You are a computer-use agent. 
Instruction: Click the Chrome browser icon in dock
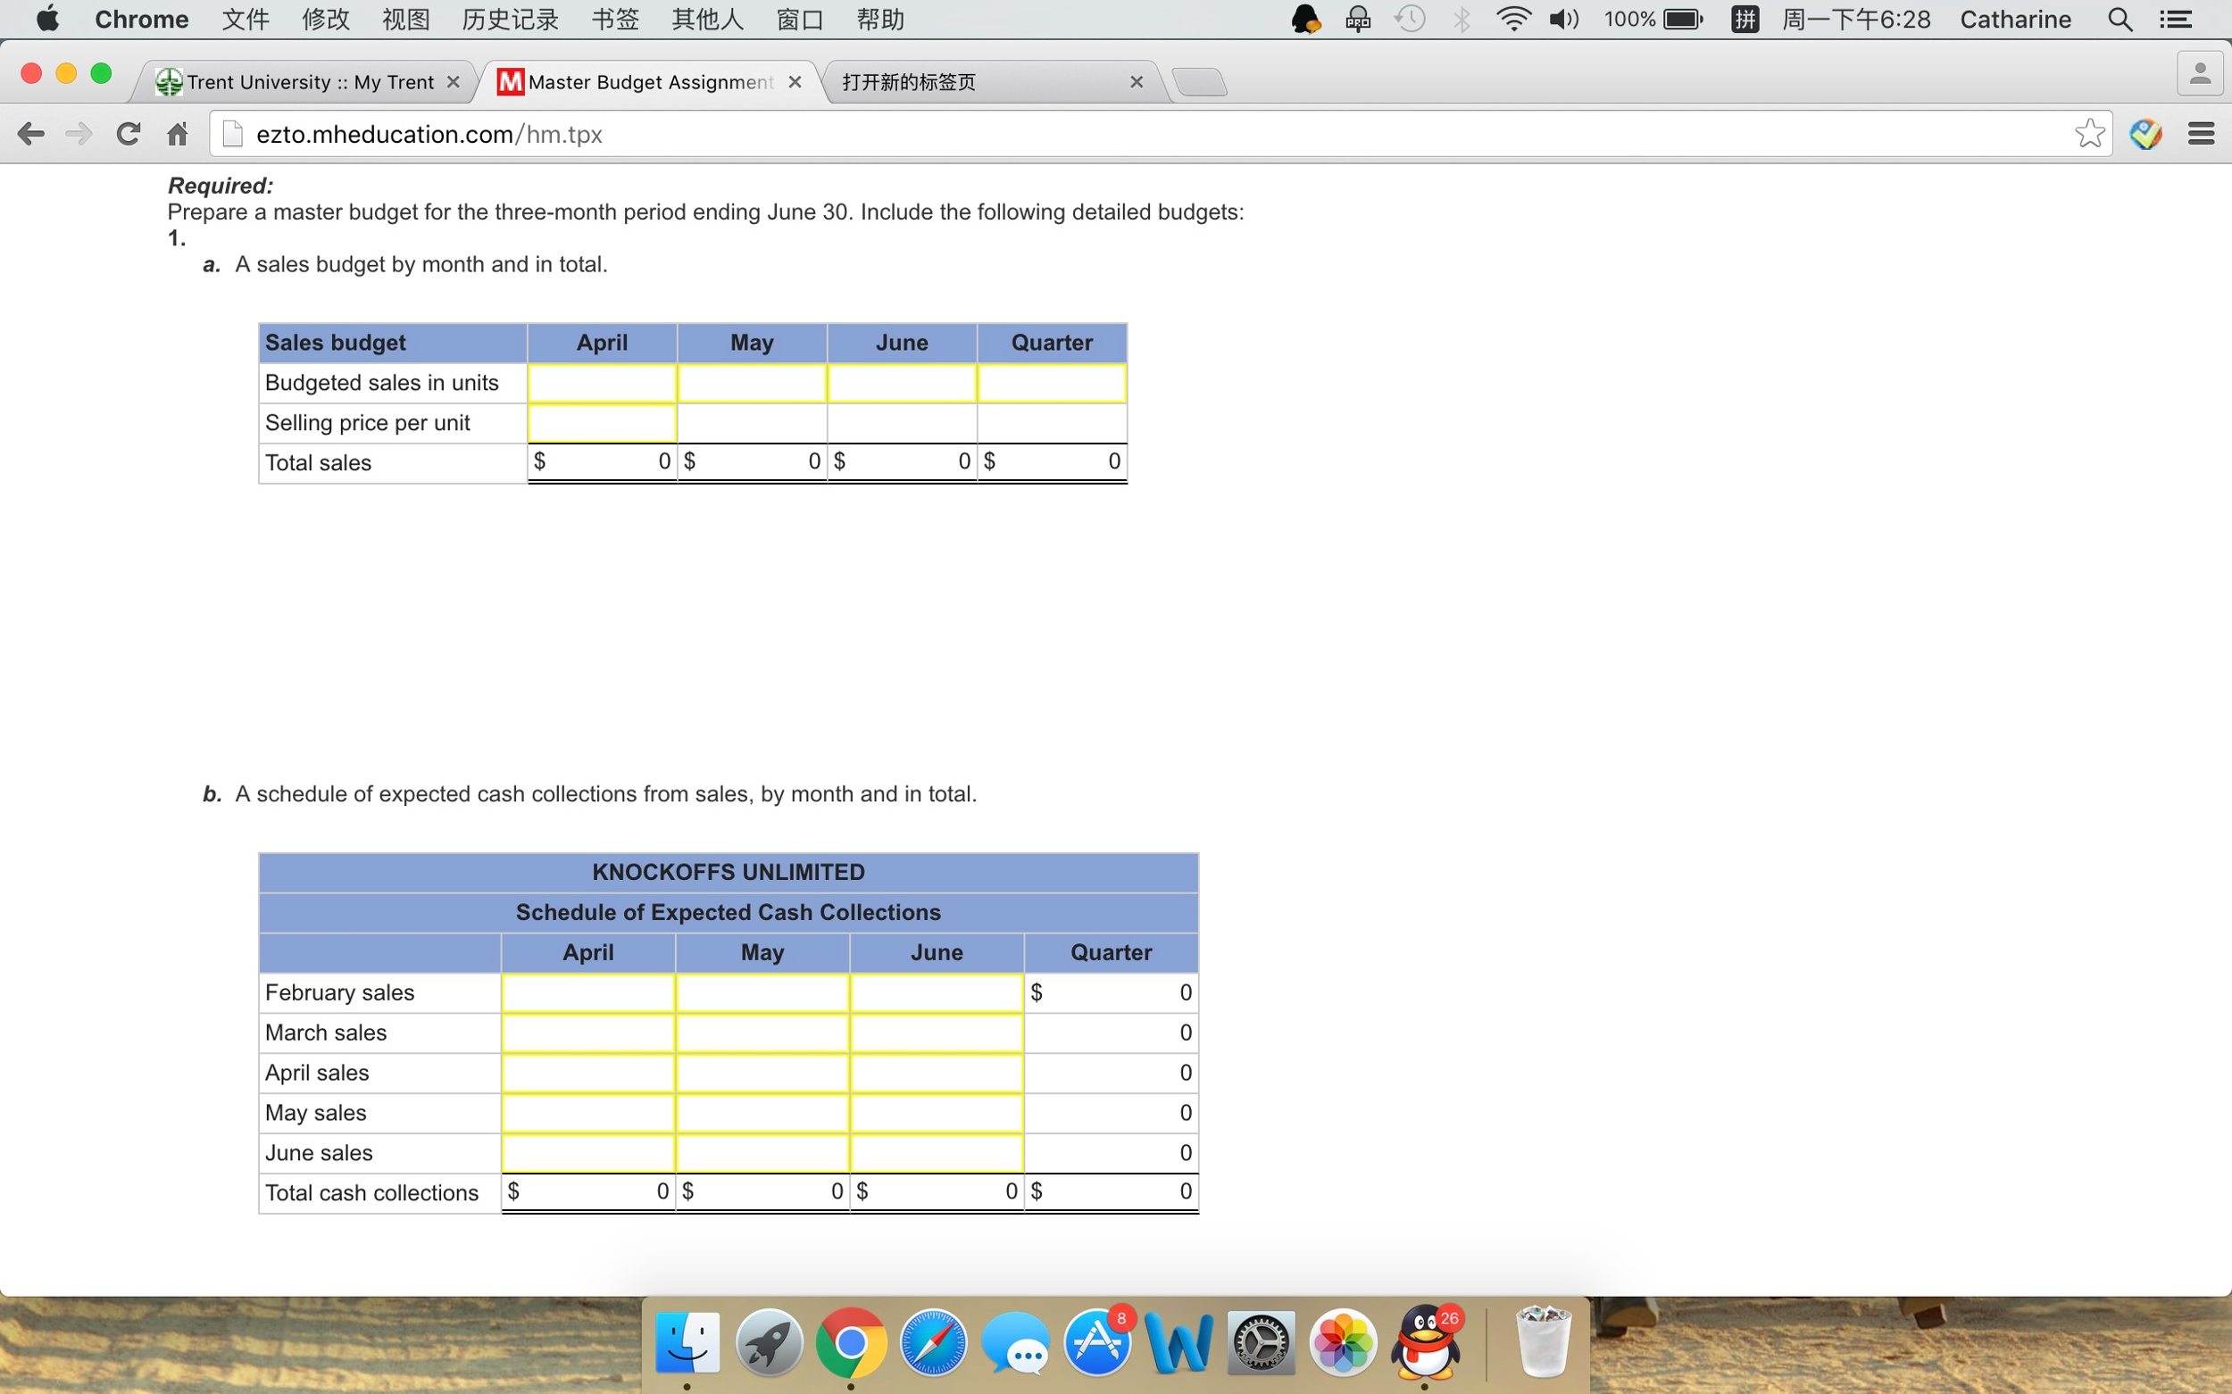[x=853, y=1342]
